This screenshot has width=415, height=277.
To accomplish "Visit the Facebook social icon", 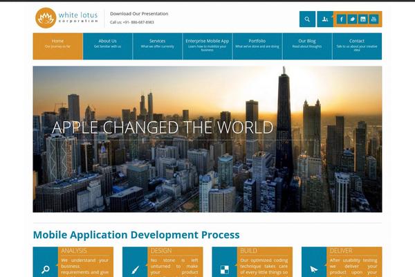I will pyautogui.click(x=342, y=19).
